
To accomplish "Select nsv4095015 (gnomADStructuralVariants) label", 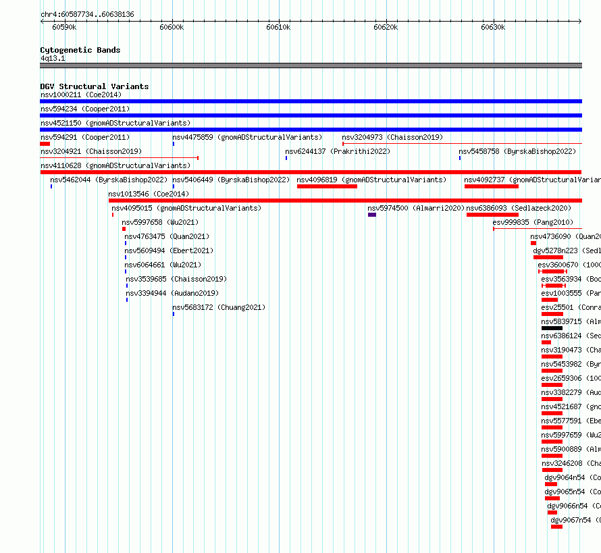I will (x=186, y=208).
